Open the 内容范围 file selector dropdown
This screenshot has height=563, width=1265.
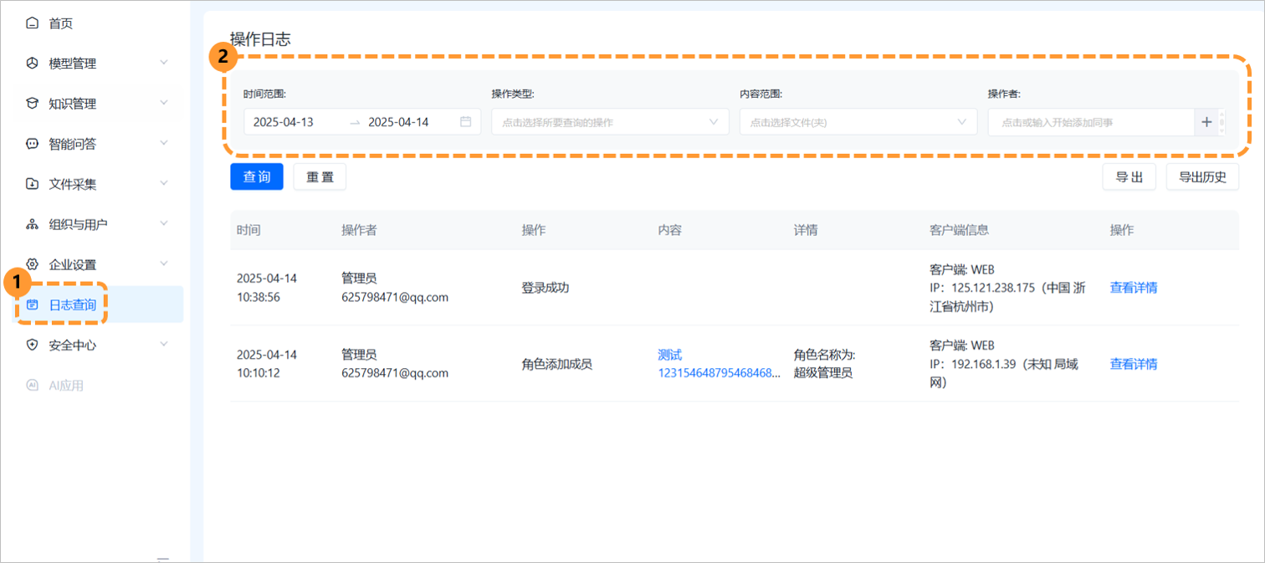coord(858,121)
